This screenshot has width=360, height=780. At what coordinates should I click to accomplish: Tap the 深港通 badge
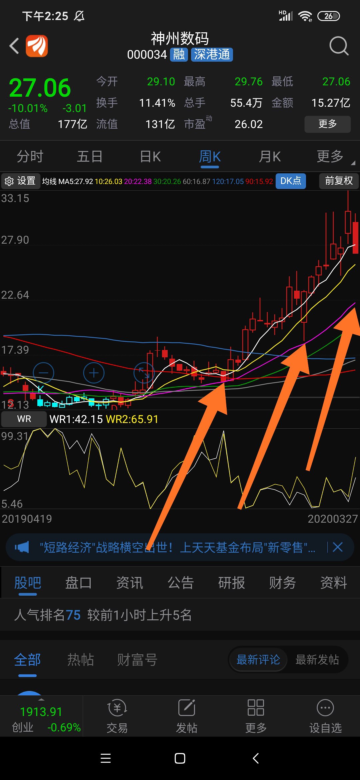(212, 54)
